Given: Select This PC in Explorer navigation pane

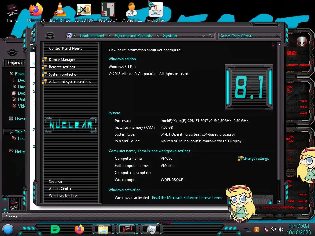Looking at the screenshot, I should tap(20, 132).
